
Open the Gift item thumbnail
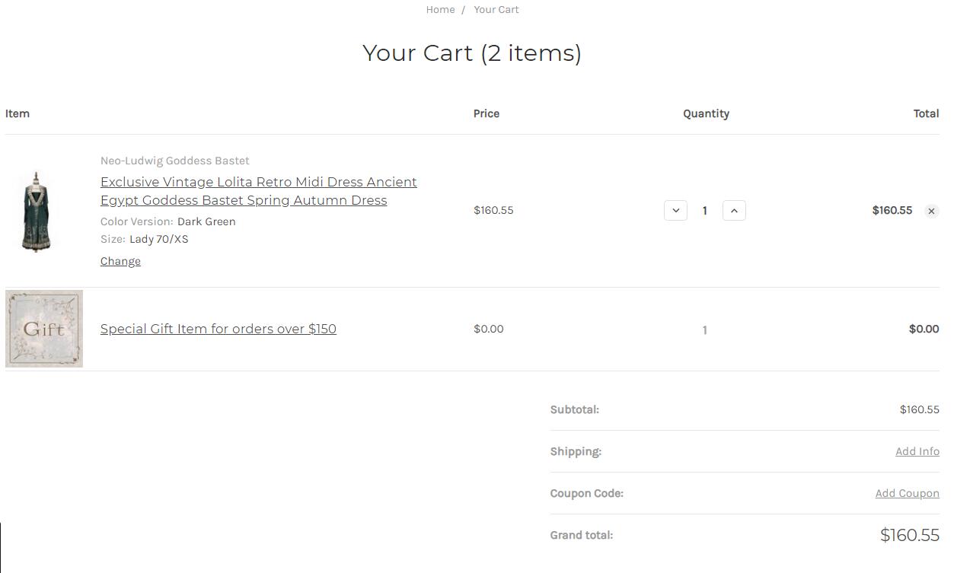44,329
